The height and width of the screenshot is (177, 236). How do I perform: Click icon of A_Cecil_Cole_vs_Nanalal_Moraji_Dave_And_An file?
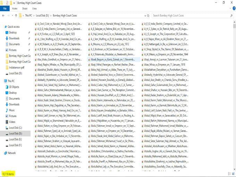coord(36,24)
